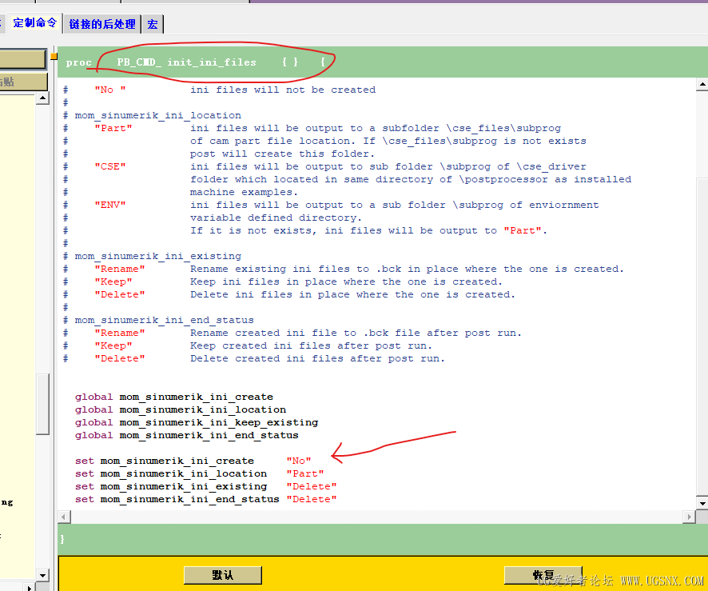
Task: Click the line global mom_sinumerik_ini_end_status
Action: pyautogui.click(x=186, y=435)
